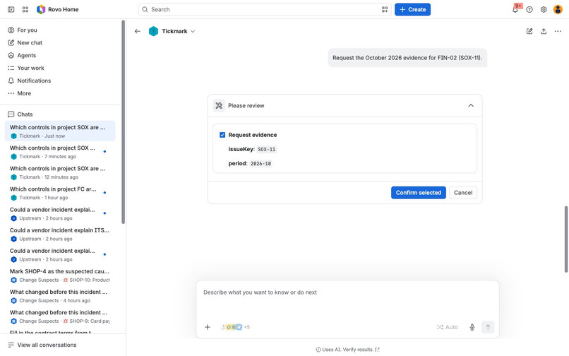Open the Auto model selector
Image resolution: width=569 pixels, height=356 pixels.
point(447,327)
